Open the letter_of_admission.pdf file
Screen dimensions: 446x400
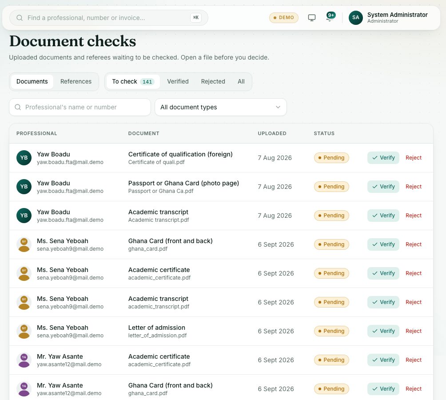point(157,336)
